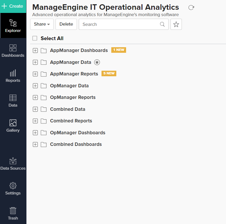226x224 pixels.
Task: Click the refresh icon beside the title
Action: coord(191,8)
